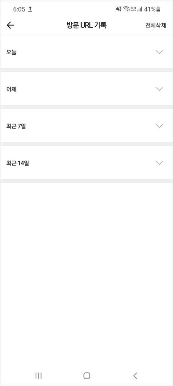
Task: Tap 전체삭제 to delete all records
Action: tap(156, 26)
